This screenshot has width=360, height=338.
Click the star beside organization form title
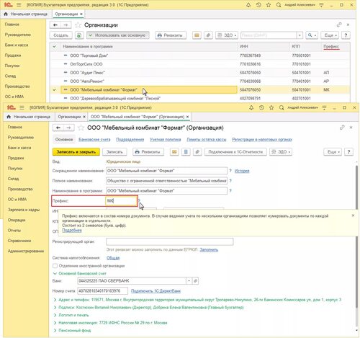tap(81, 128)
